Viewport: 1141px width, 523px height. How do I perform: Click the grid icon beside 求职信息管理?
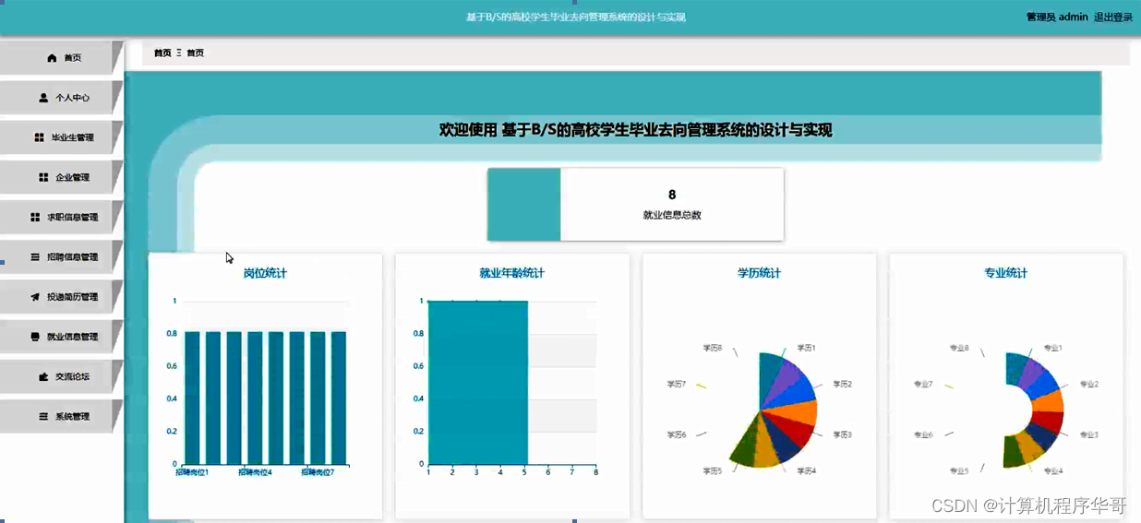click(35, 218)
